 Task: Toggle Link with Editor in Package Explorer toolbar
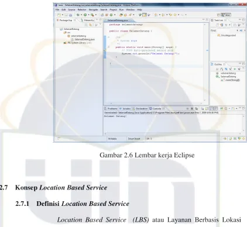pyautogui.click(x=90, y=25)
